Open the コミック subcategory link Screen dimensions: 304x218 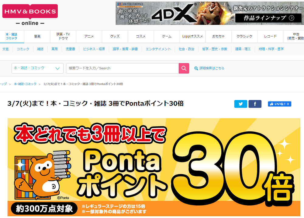(23, 49)
